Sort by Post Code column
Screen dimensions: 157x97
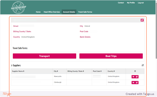[x=97, y=71]
